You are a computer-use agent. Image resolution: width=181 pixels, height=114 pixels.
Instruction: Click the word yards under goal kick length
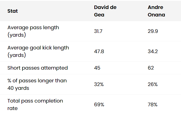point(17,55)
